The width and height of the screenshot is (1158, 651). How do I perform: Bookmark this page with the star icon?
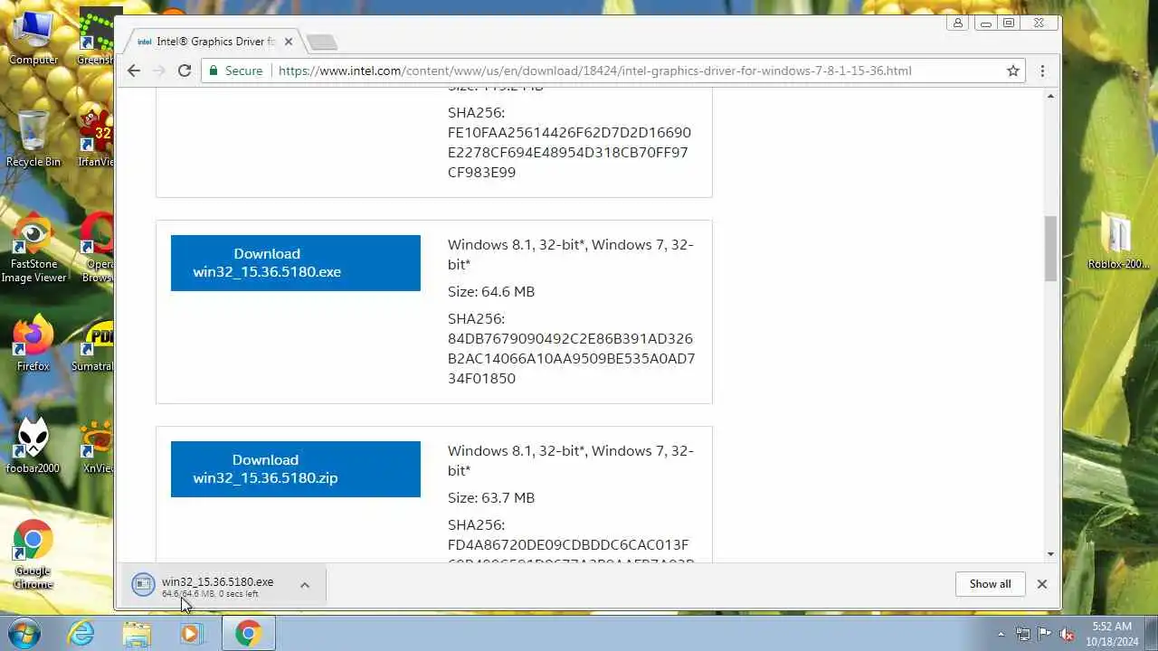[1013, 71]
